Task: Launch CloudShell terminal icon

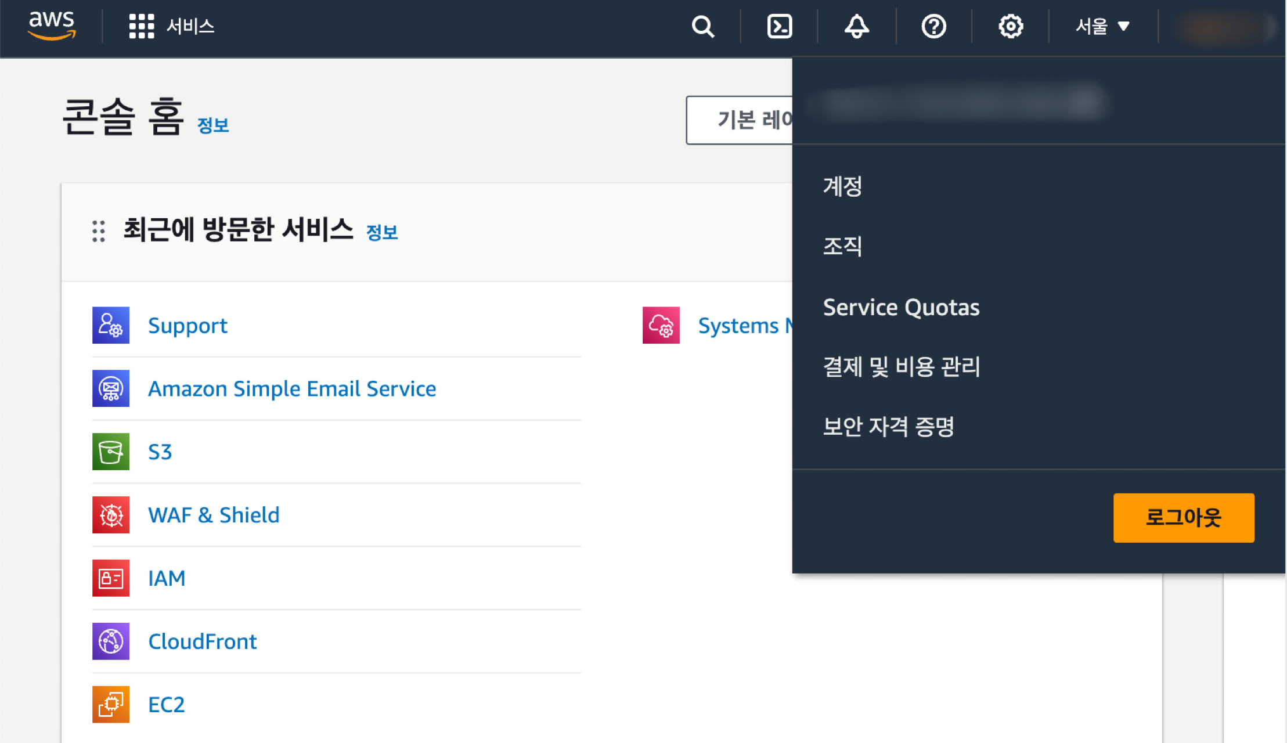Action: [x=779, y=26]
